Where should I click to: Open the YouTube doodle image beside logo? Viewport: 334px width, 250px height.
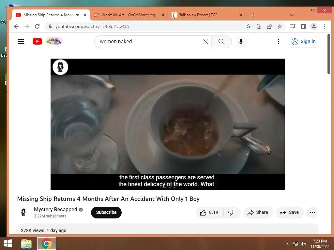(54, 41)
